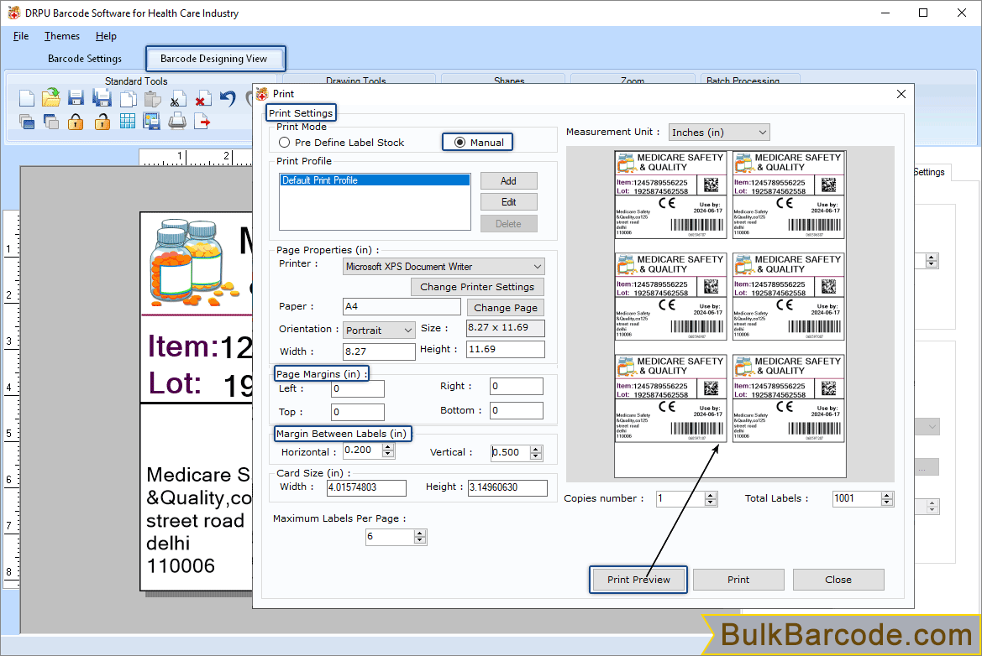Decrease the Vertical label margin spinner
Viewport: 982px width, 656px height.
(535, 456)
